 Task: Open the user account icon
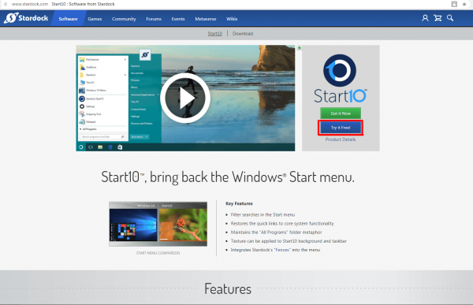click(425, 18)
